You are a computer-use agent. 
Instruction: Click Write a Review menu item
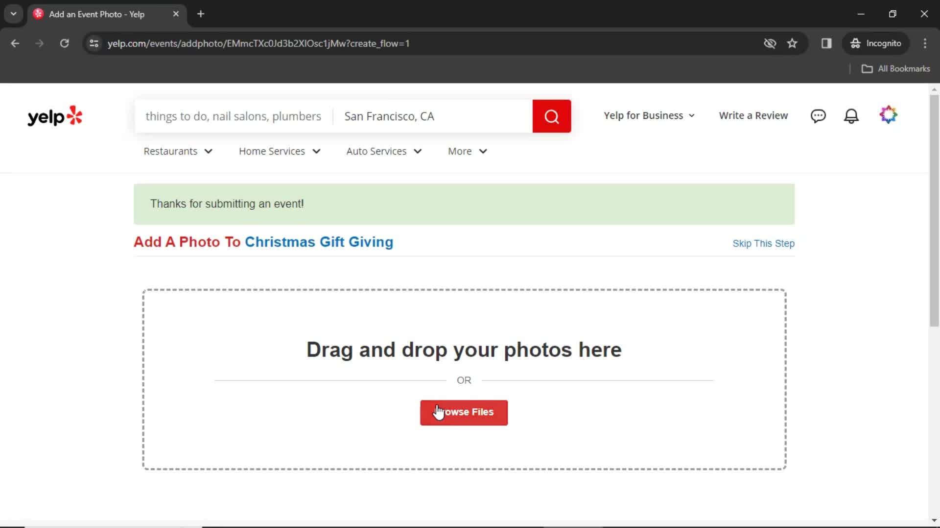coord(753,115)
